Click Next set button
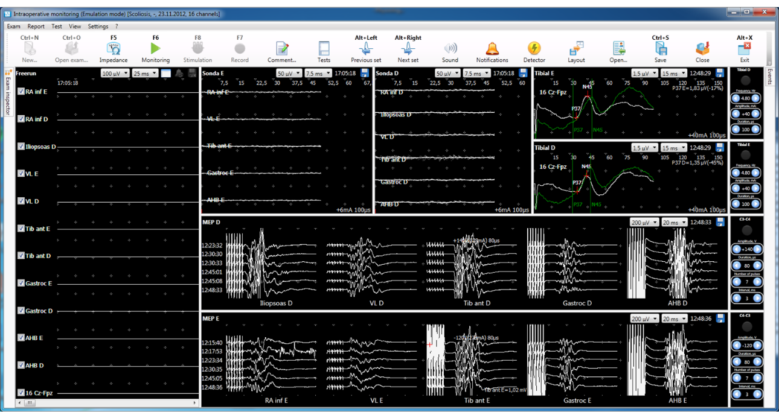The height and width of the screenshot is (412, 779). (x=408, y=48)
